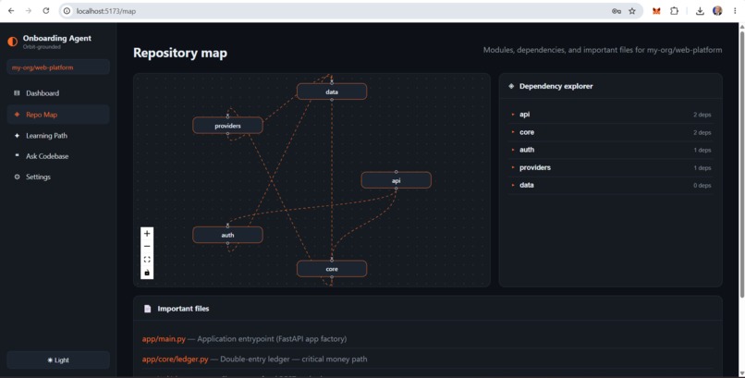The height and width of the screenshot is (378, 745).
Task: Click the '0 deps' count for data
Action: (x=702, y=185)
